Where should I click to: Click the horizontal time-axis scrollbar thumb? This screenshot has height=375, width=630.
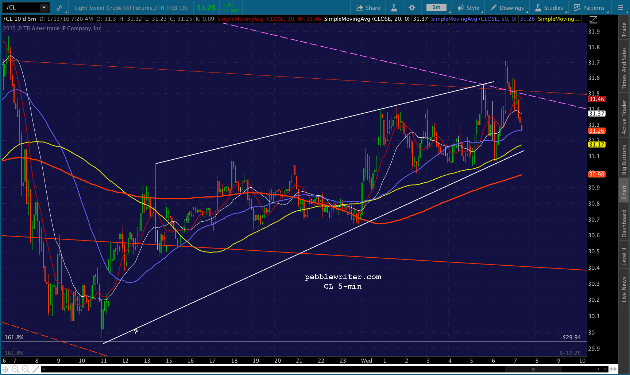pyautogui.click(x=533, y=369)
